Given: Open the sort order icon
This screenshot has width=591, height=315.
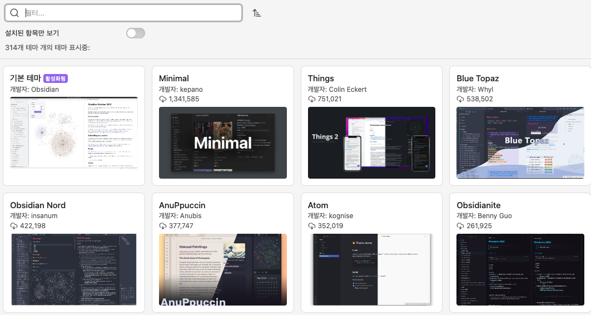Looking at the screenshot, I should [257, 13].
